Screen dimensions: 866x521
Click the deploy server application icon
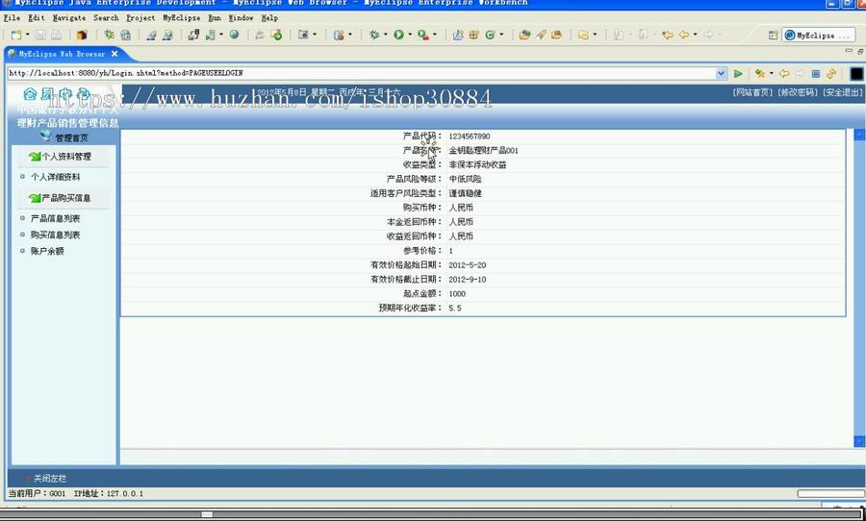(193, 35)
